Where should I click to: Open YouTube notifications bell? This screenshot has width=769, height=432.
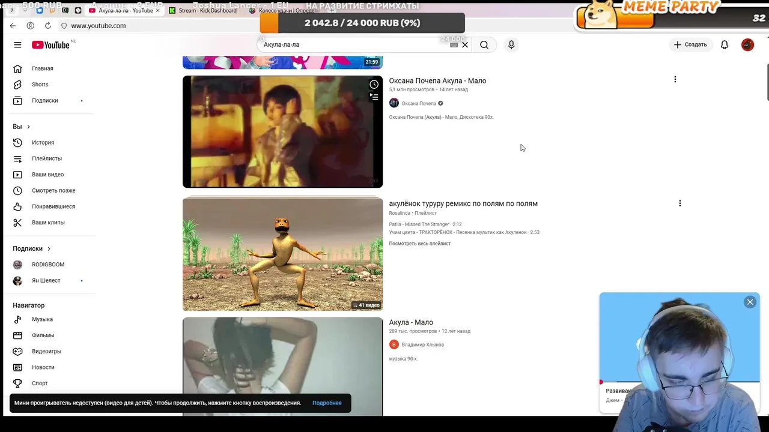point(725,45)
